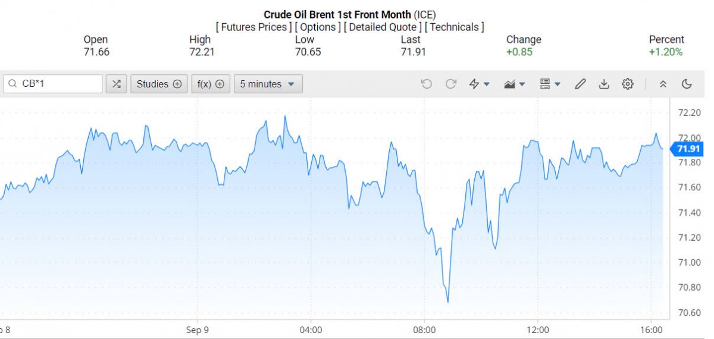Open the chart layout template dropdown
The image size is (714, 339).
click(x=550, y=84)
